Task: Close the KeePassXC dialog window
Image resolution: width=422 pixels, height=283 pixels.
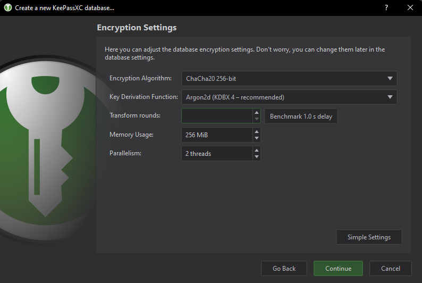Action: (x=410, y=7)
